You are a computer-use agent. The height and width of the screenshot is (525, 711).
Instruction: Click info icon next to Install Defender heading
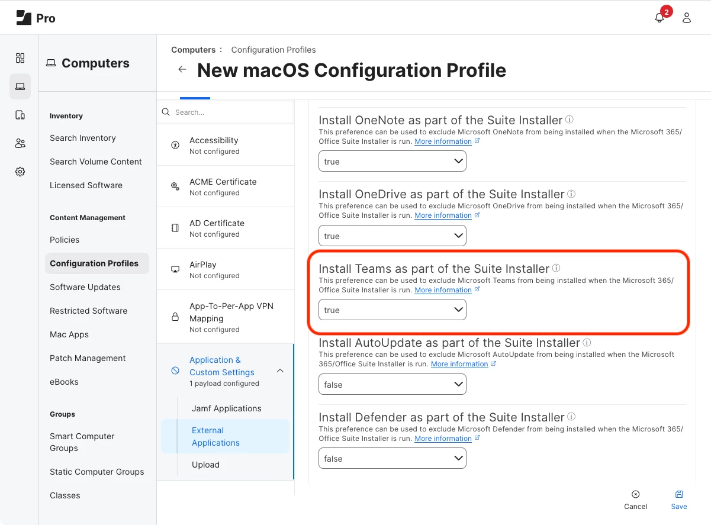tap(571, 417)
